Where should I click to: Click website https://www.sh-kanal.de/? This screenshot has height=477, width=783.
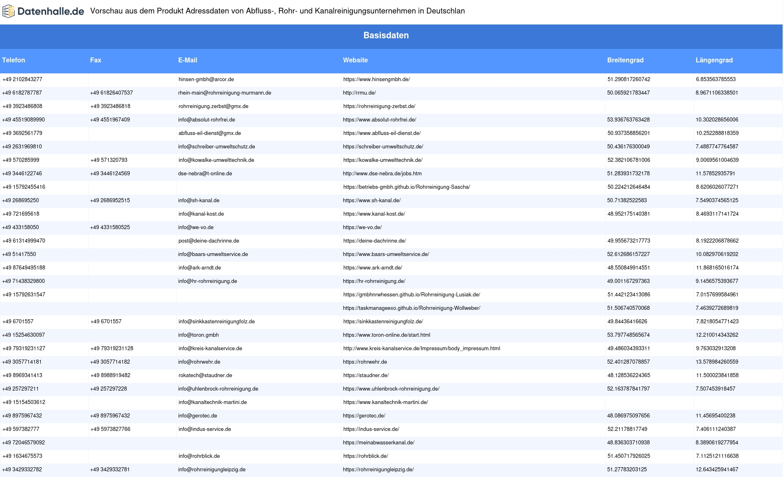pos(372,201)
